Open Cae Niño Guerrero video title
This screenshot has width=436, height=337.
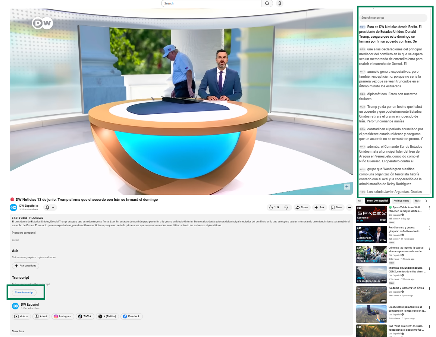click(x=406, y=328)
